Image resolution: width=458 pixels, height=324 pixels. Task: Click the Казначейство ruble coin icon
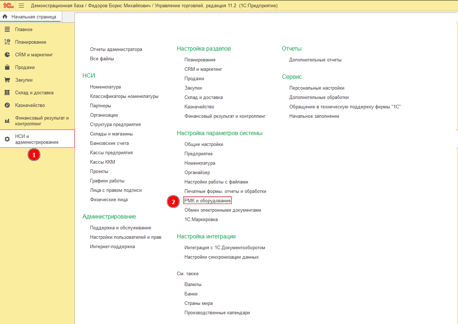tap(7, 105)
